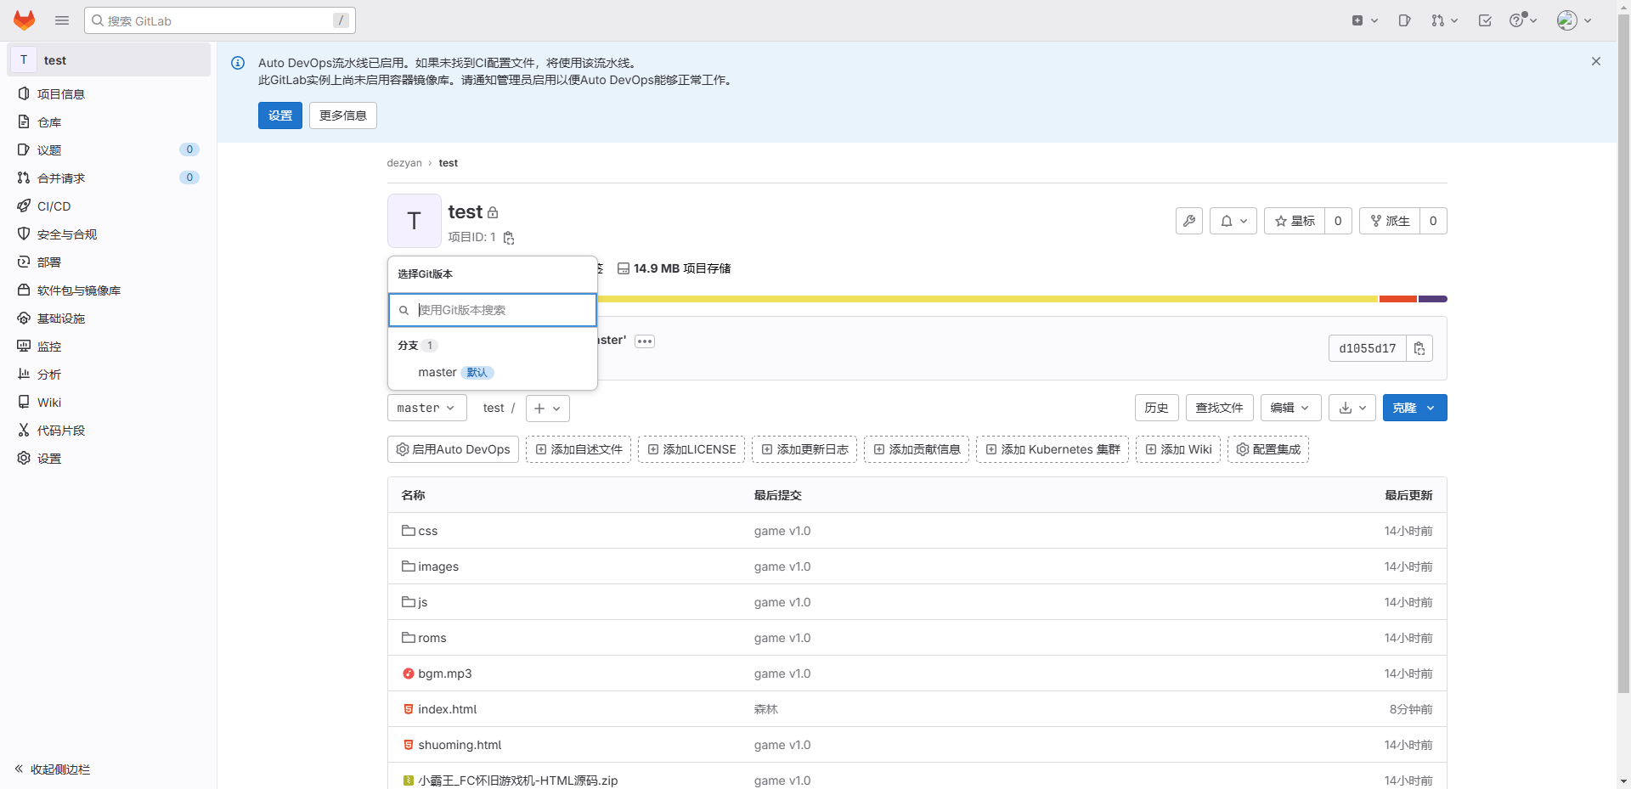Open the css folder
Image resolution: width=1631 pixels, height=789 pixels.
(428, 531)
